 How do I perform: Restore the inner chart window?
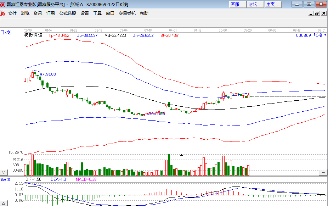click(317, 13)
